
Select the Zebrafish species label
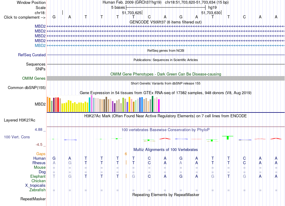pos(37,190)
